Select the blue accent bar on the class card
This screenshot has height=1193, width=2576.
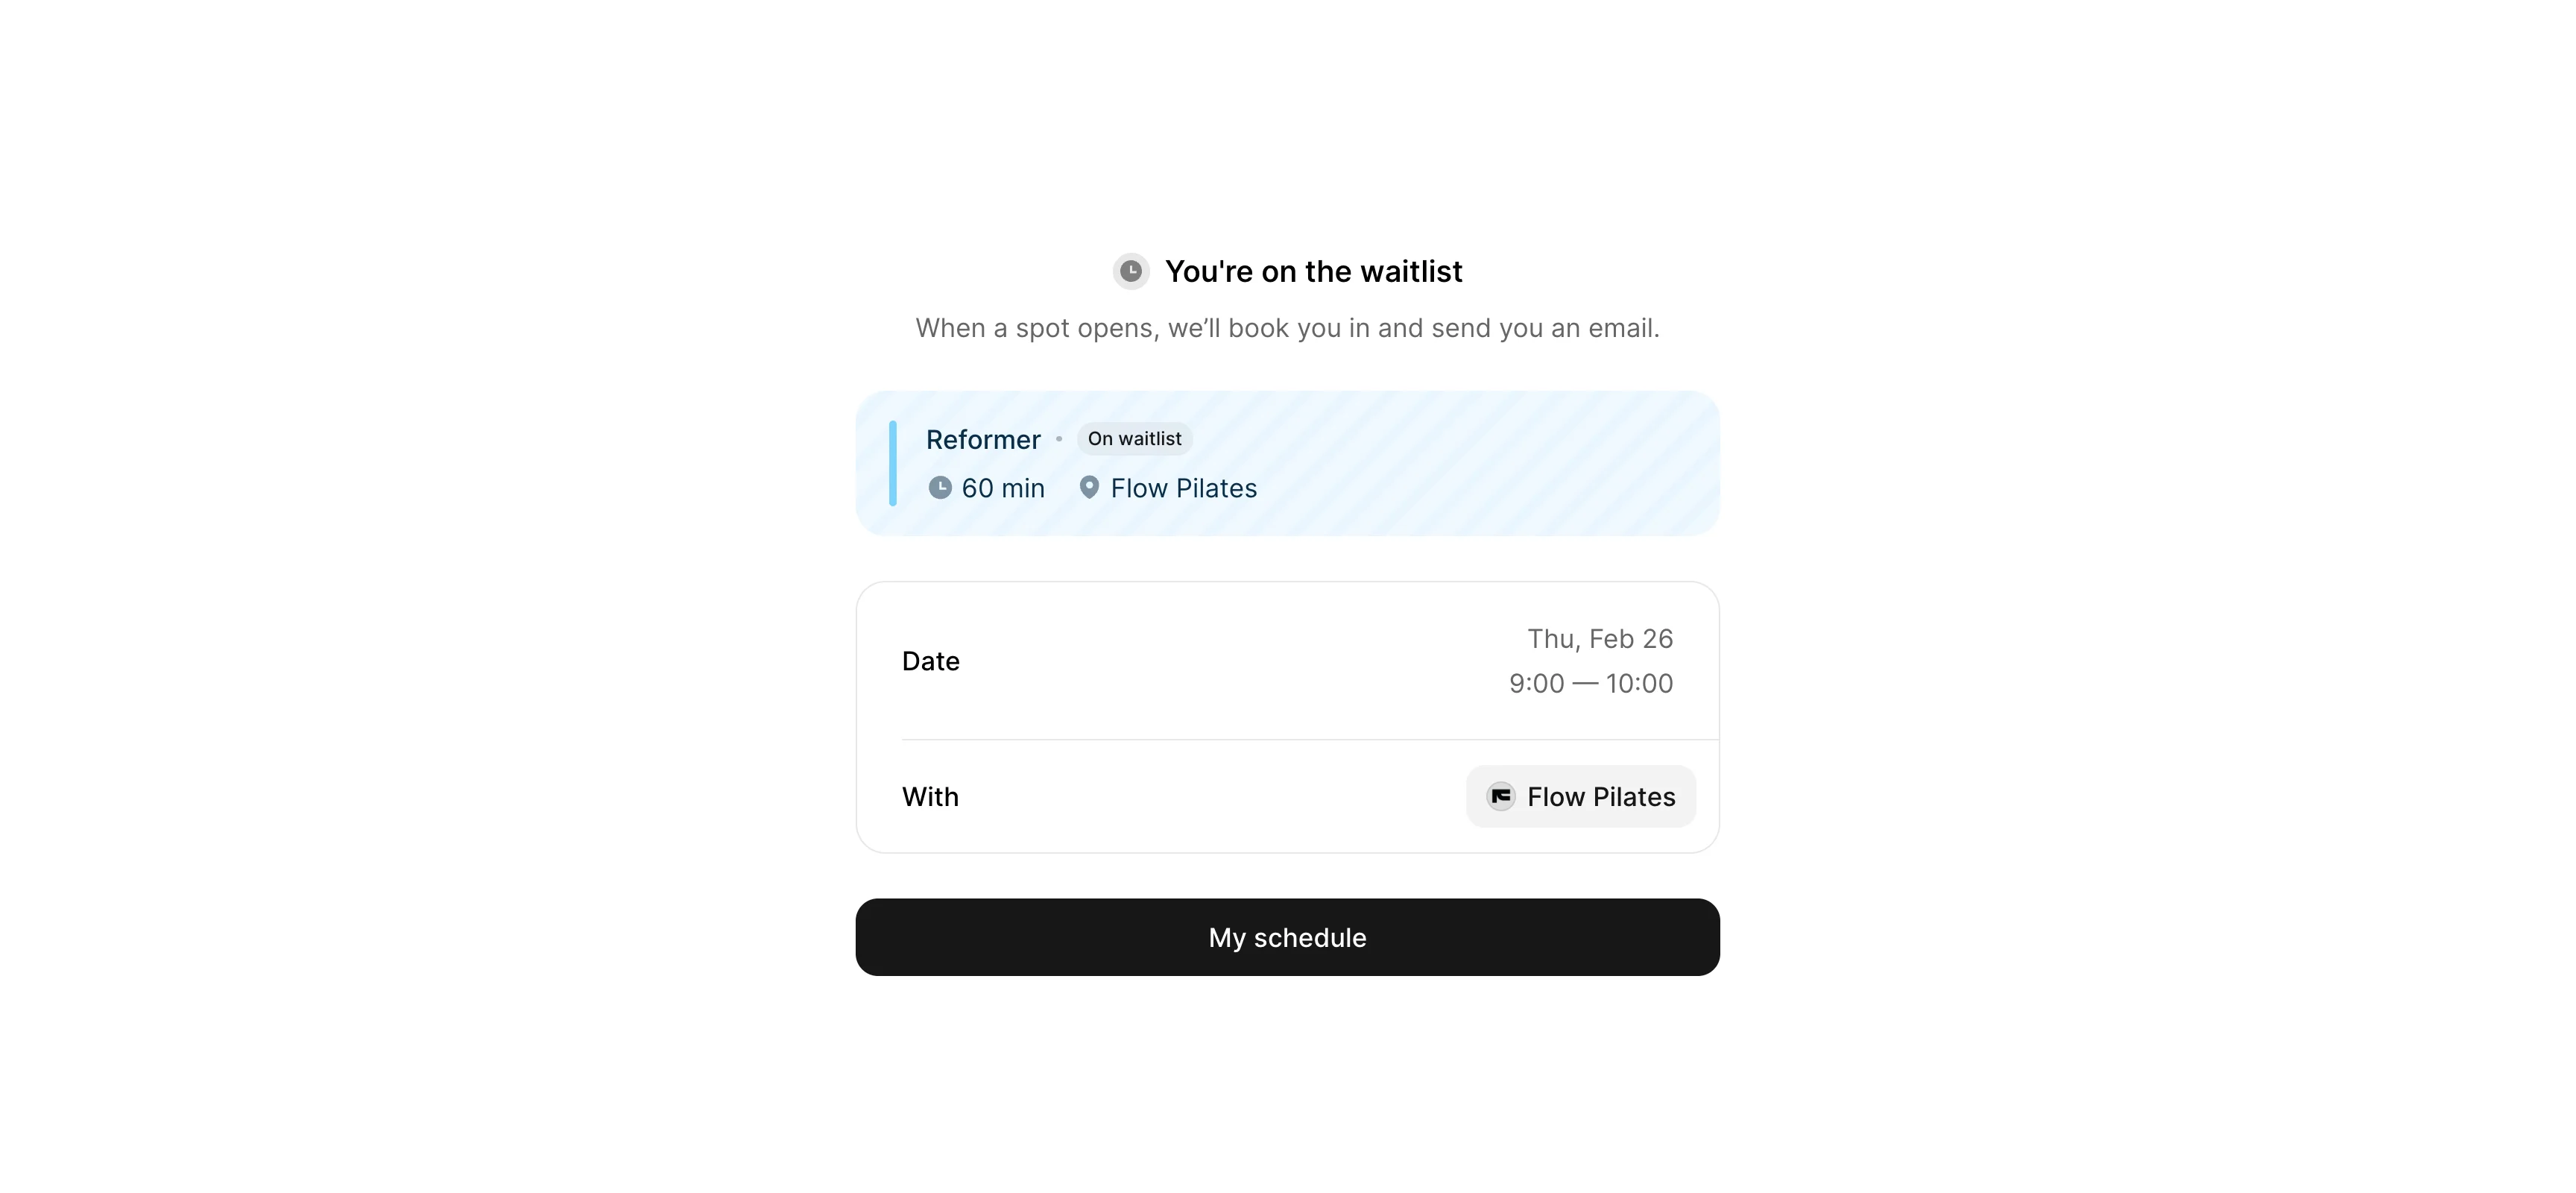point(893,462)
